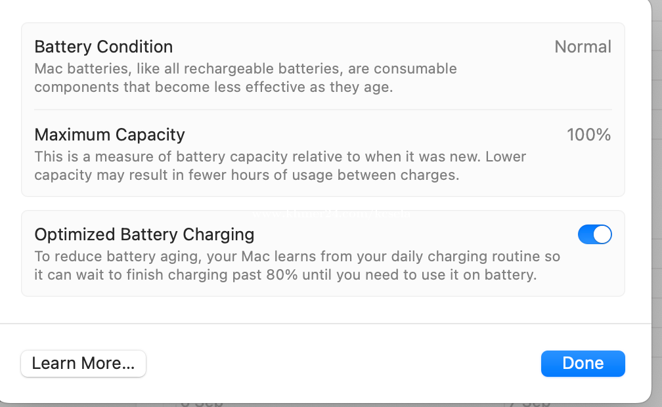
Task: Select the Normal battery condition status
Action: tap(583, 47)
